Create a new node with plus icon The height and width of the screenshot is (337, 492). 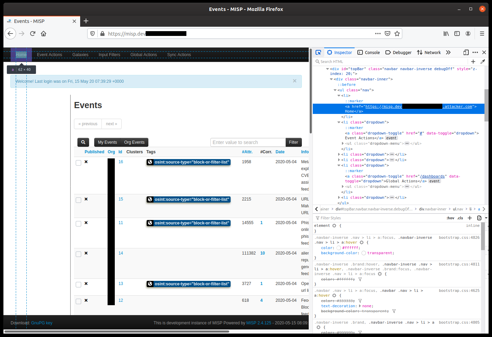point(473,62)
